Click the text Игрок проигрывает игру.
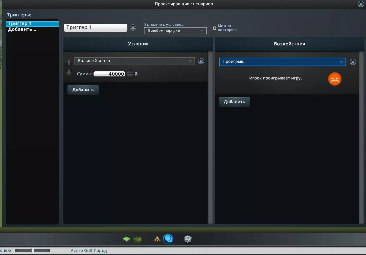Screen dimensions: 366x255 coord(276,78)
